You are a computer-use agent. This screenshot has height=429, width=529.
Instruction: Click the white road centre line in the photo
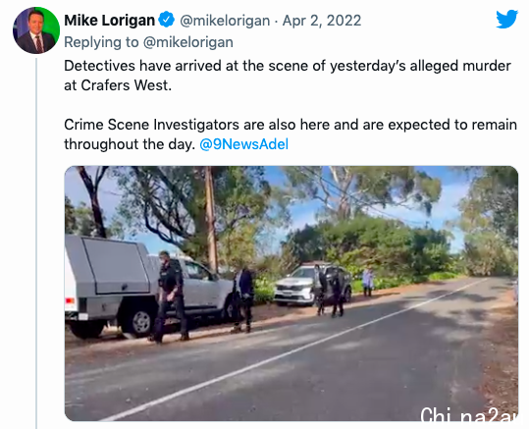292,349
